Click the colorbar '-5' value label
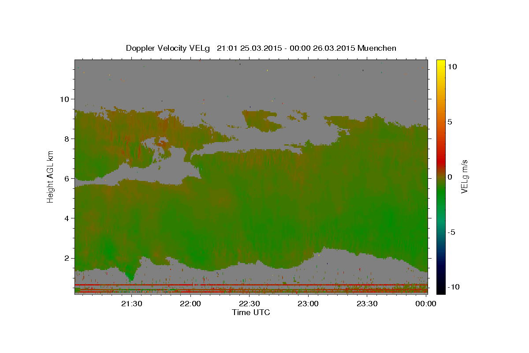529x353 pixels. tap(452, 232)
